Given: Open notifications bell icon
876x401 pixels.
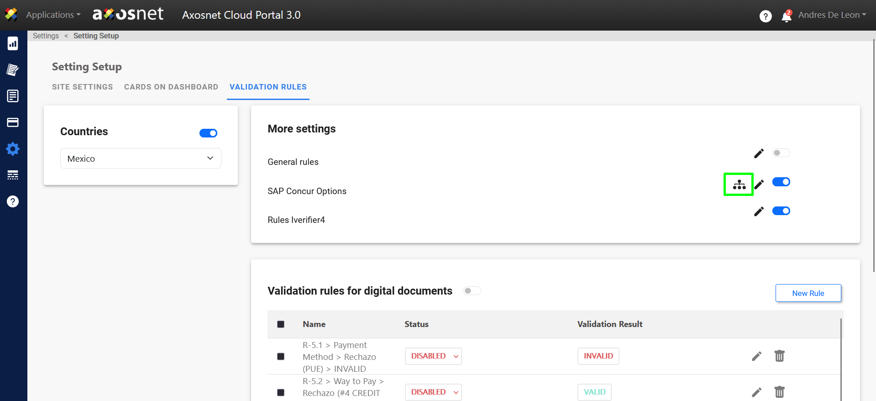Looking at the screenshot, I should click(786, 16).
